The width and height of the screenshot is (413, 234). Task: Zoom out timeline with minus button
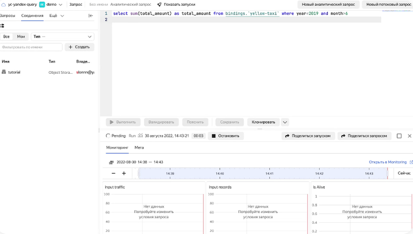click(x=114, y=173)
